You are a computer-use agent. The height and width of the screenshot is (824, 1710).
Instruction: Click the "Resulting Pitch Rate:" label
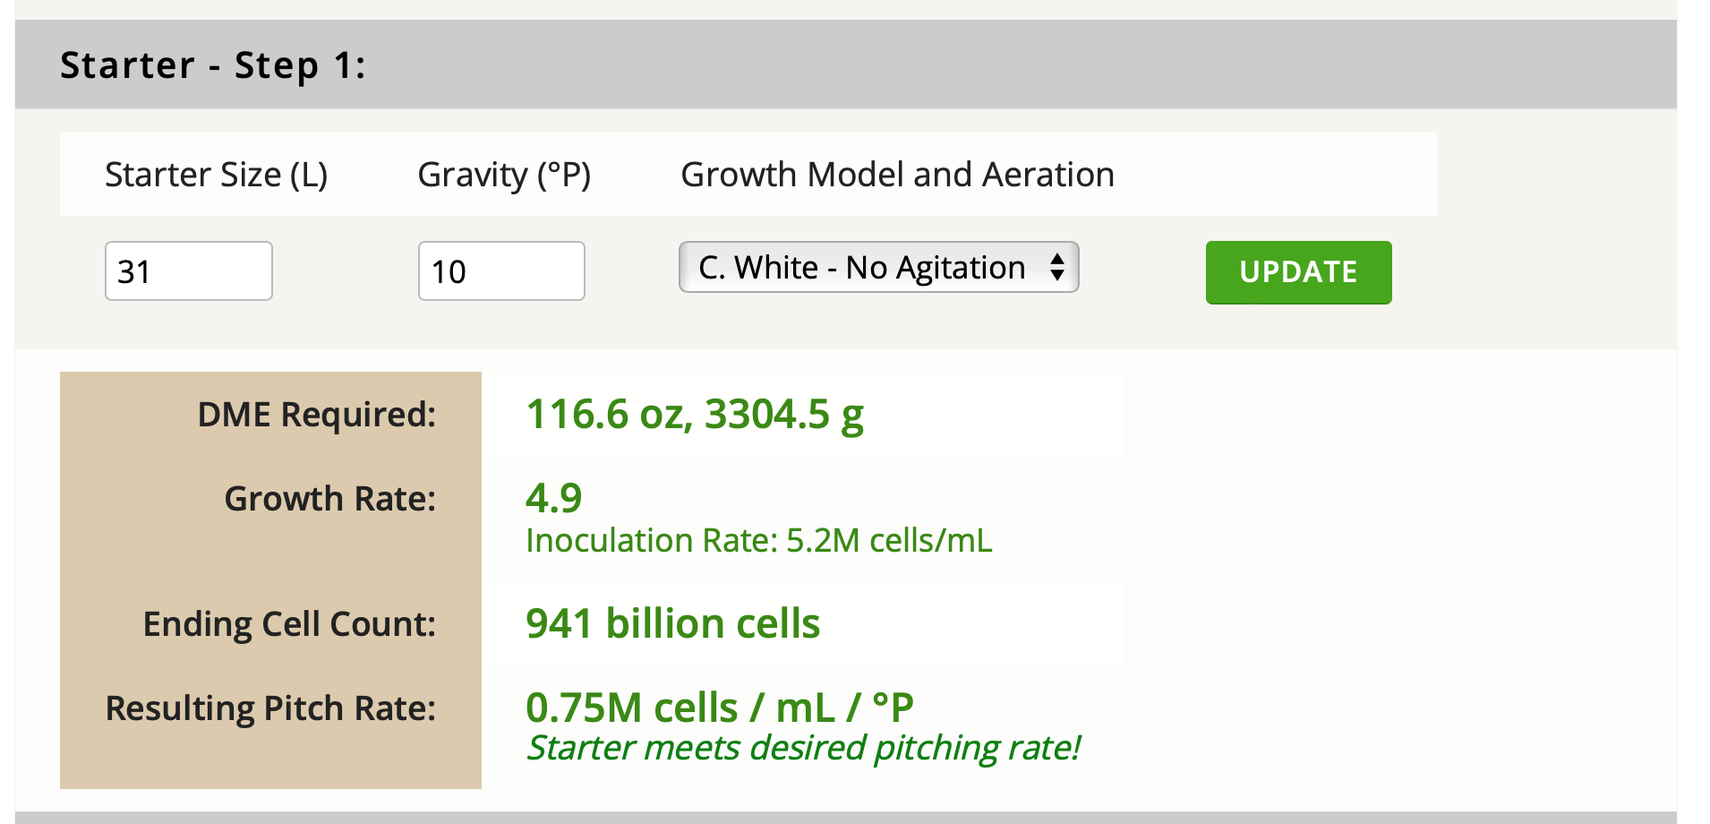[270, 708]
